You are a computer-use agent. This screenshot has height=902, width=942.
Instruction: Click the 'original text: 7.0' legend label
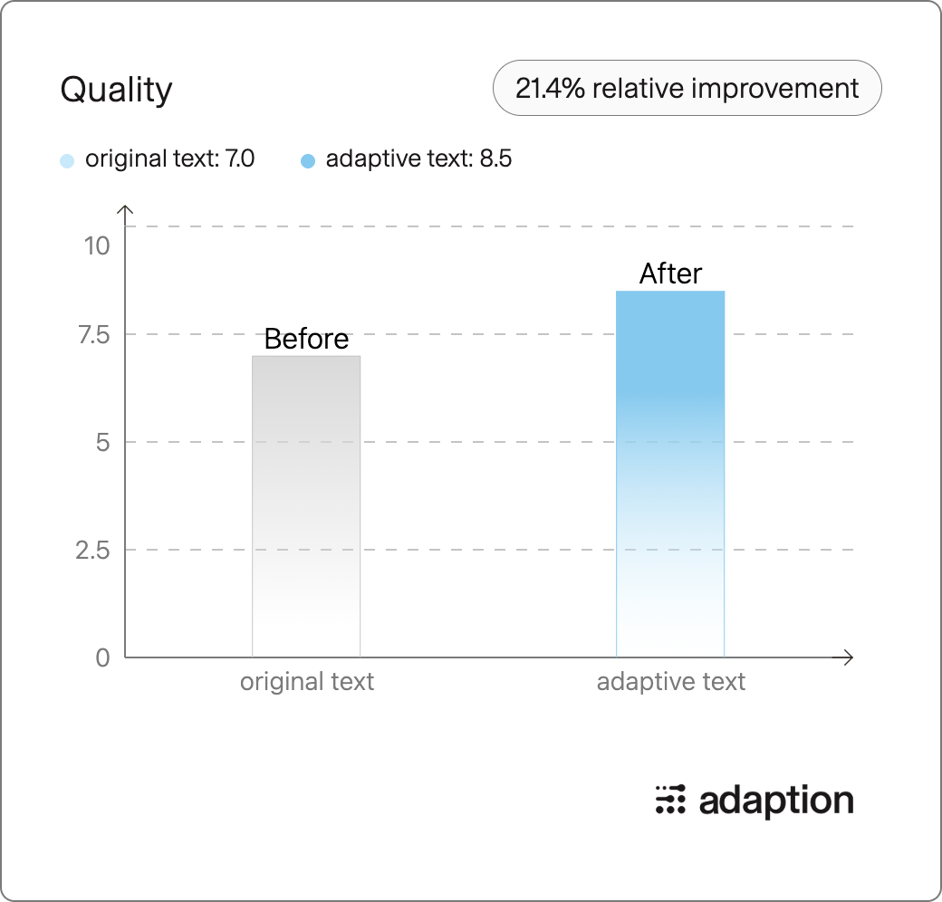(170, 159)
